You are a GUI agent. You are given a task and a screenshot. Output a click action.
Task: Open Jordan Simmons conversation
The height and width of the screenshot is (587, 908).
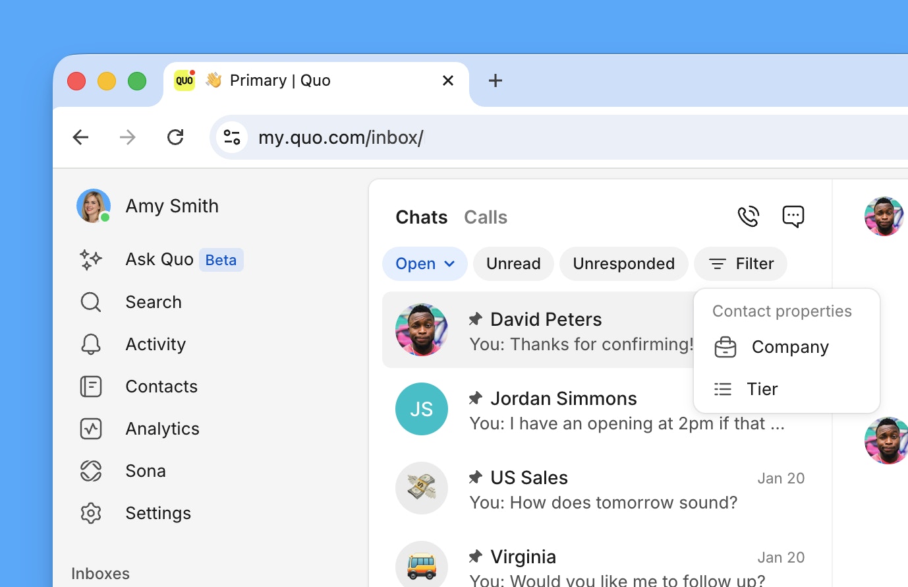click(600, 409)
